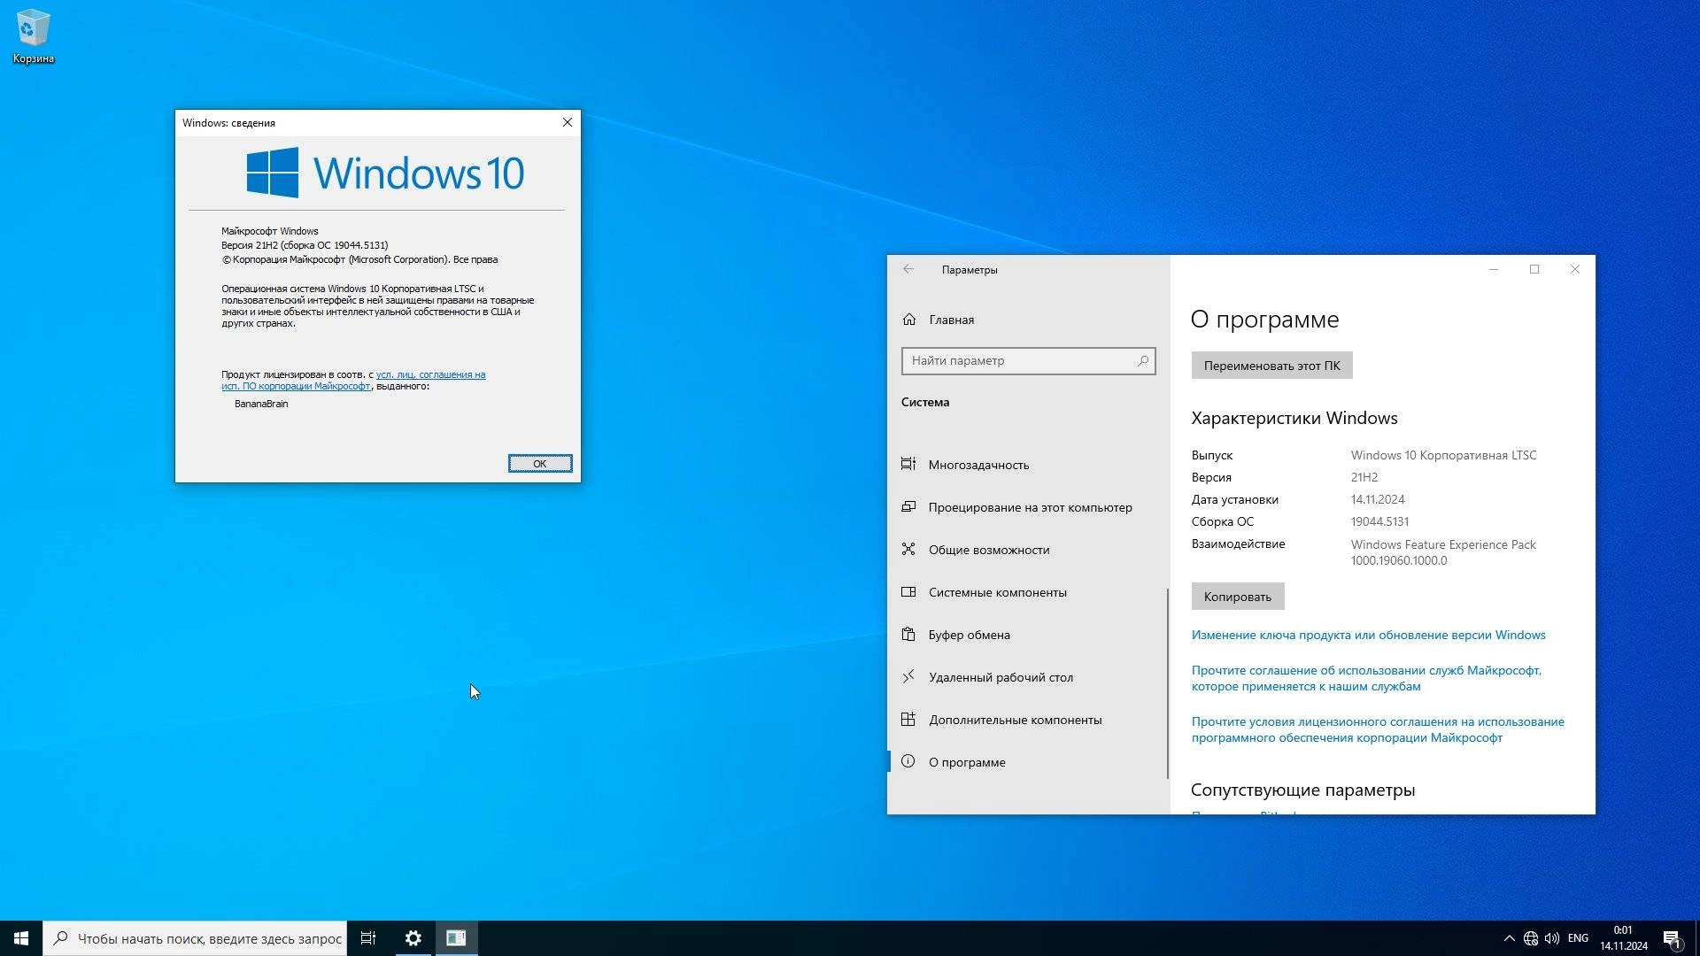Click Windows 10 Корпоративная LTSC edition value

(1443, 455)
